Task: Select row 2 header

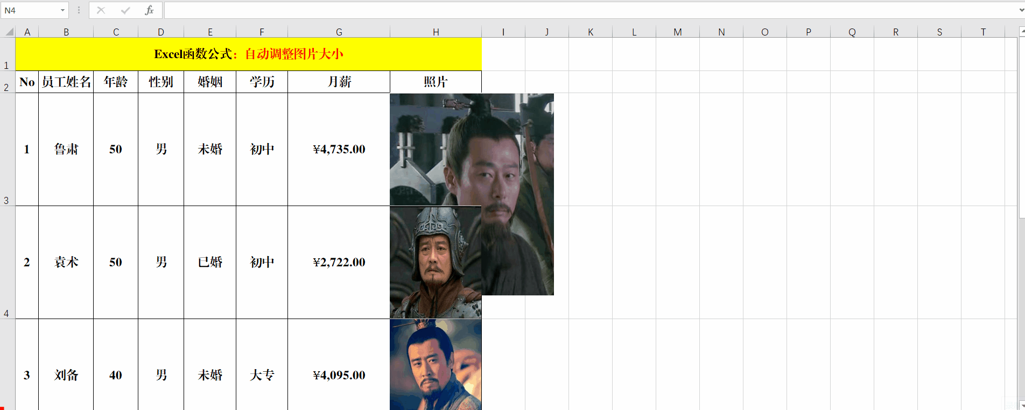Action: coord(8,82)
